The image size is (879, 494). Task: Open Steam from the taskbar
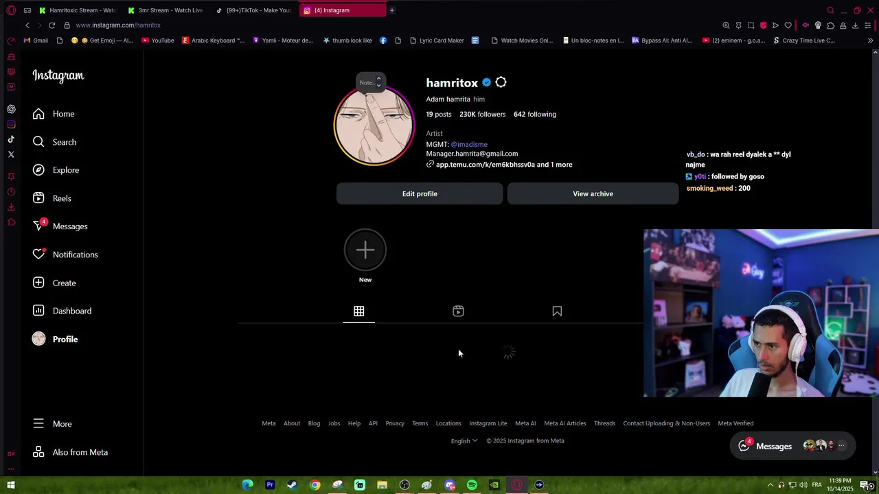click(292, 485)
